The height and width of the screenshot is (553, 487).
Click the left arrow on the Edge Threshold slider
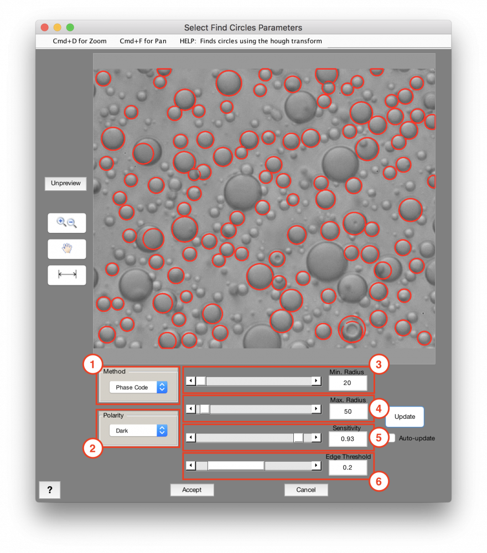[x=190, y=465]
